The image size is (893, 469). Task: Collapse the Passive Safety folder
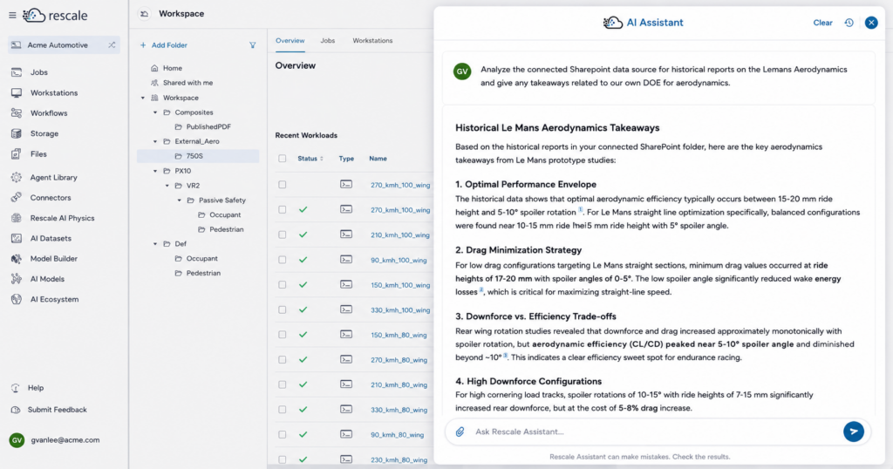point(179,201)
